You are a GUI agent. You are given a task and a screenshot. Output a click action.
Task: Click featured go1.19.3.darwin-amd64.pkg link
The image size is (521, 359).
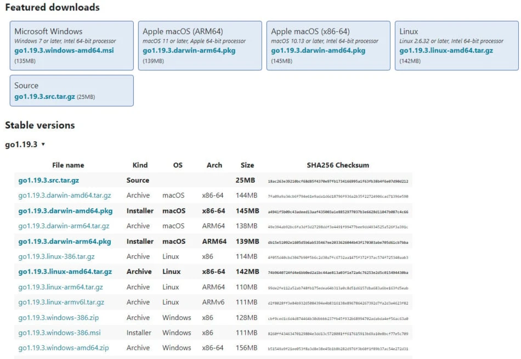[318, 51]
